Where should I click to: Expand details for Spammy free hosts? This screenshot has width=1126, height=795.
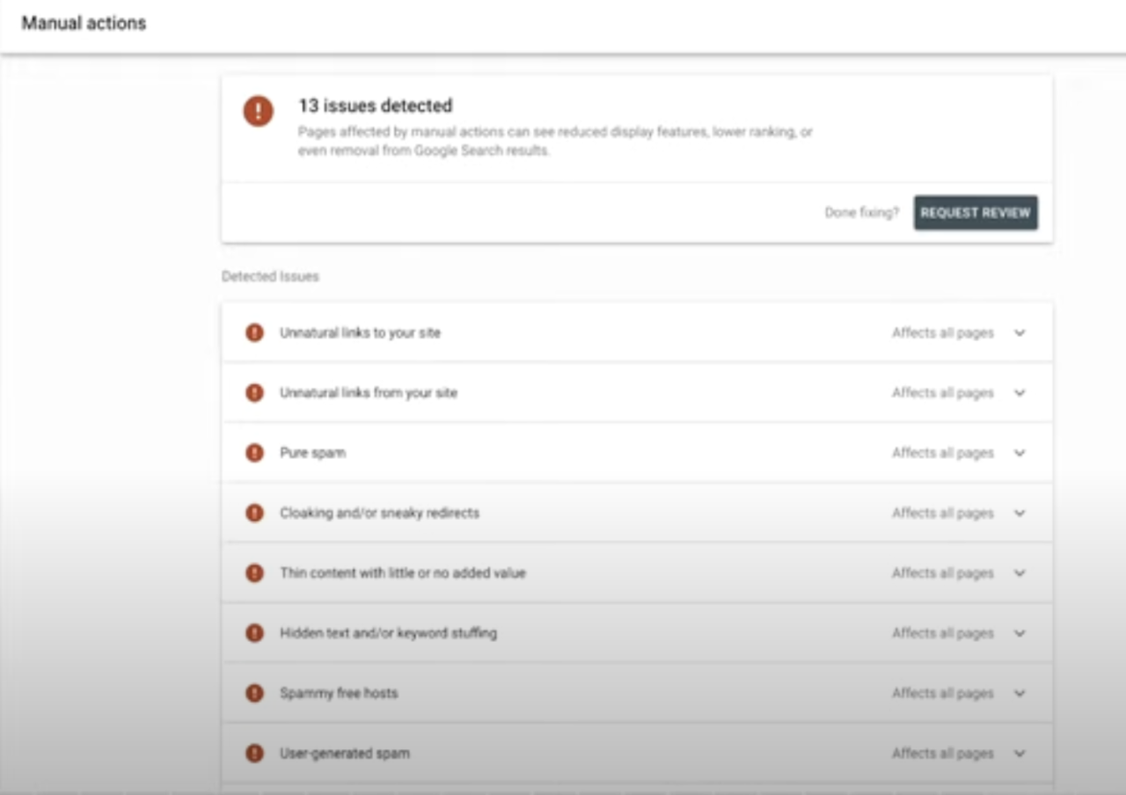(x=1020, y=692)
